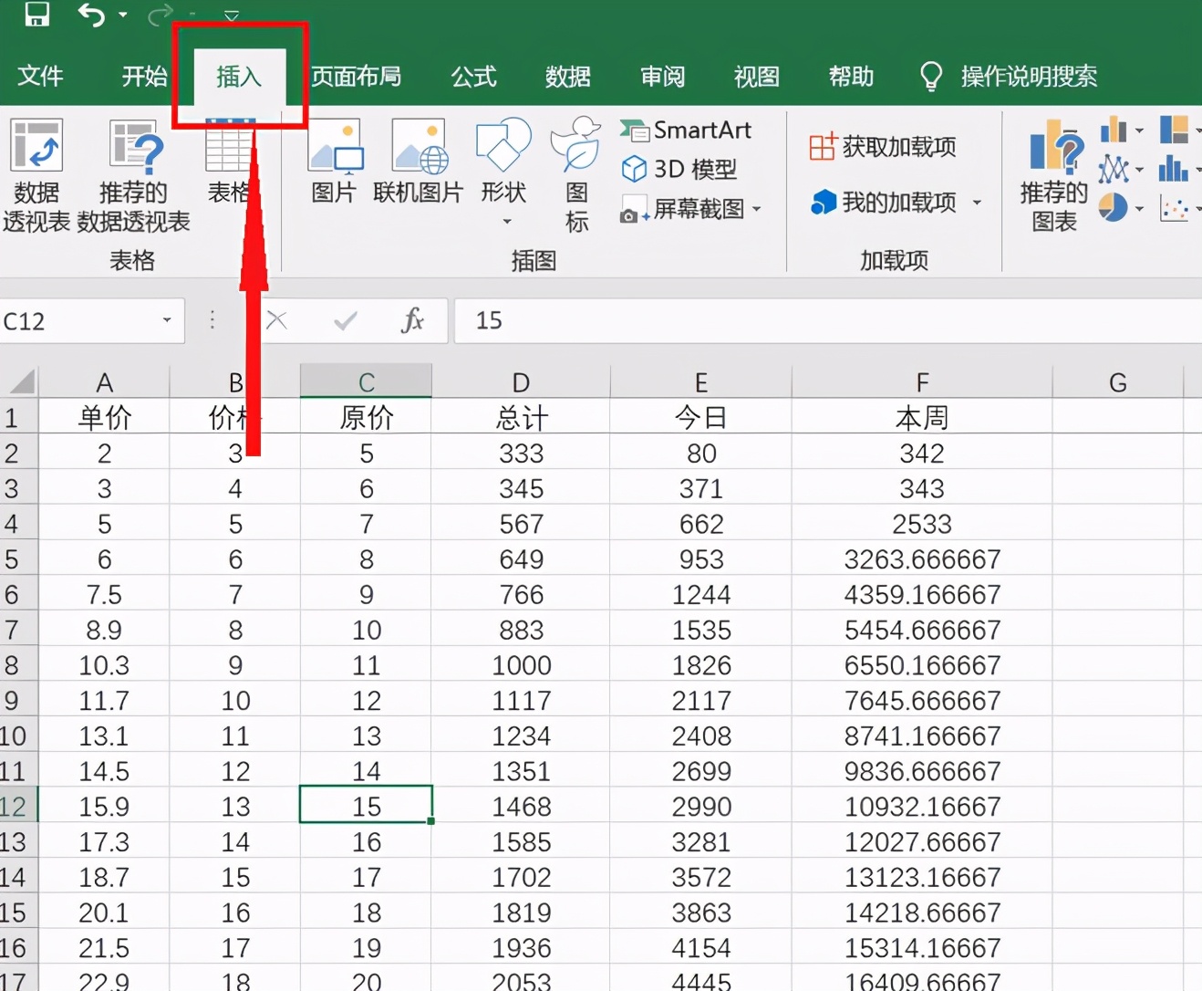This screenshot has width=1202, height=991.
Task: Insert SmartArt graphic
Action: [x=687, y=130]
